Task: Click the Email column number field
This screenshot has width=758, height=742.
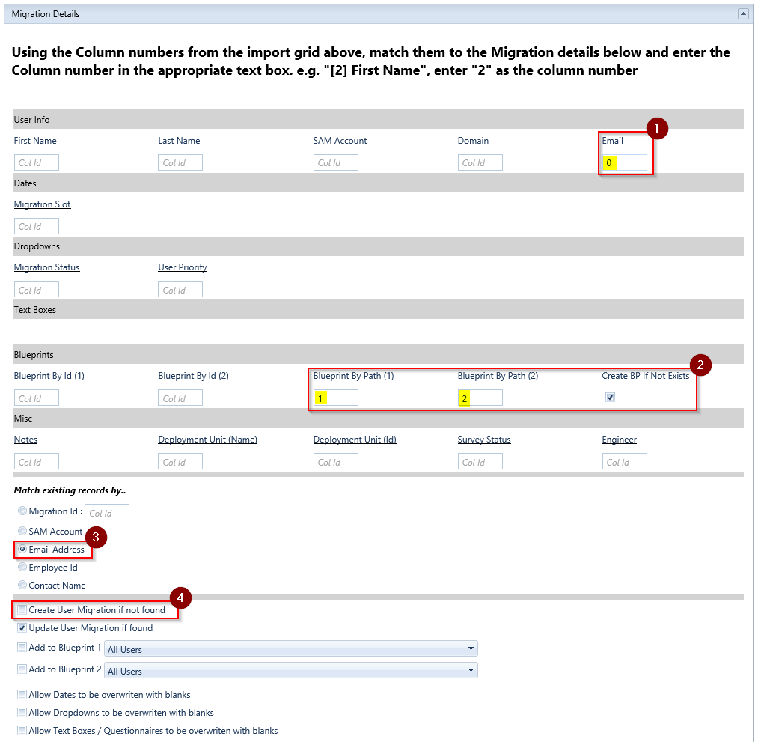Action: pos(625,163)
